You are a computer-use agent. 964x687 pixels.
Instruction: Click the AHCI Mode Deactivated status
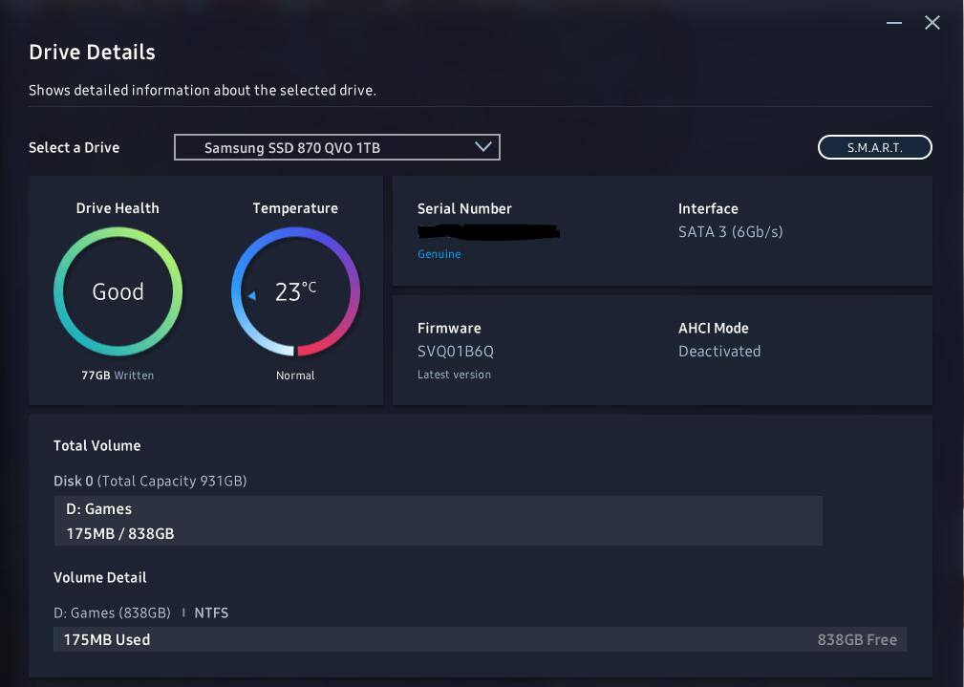[x=719, y=351]
